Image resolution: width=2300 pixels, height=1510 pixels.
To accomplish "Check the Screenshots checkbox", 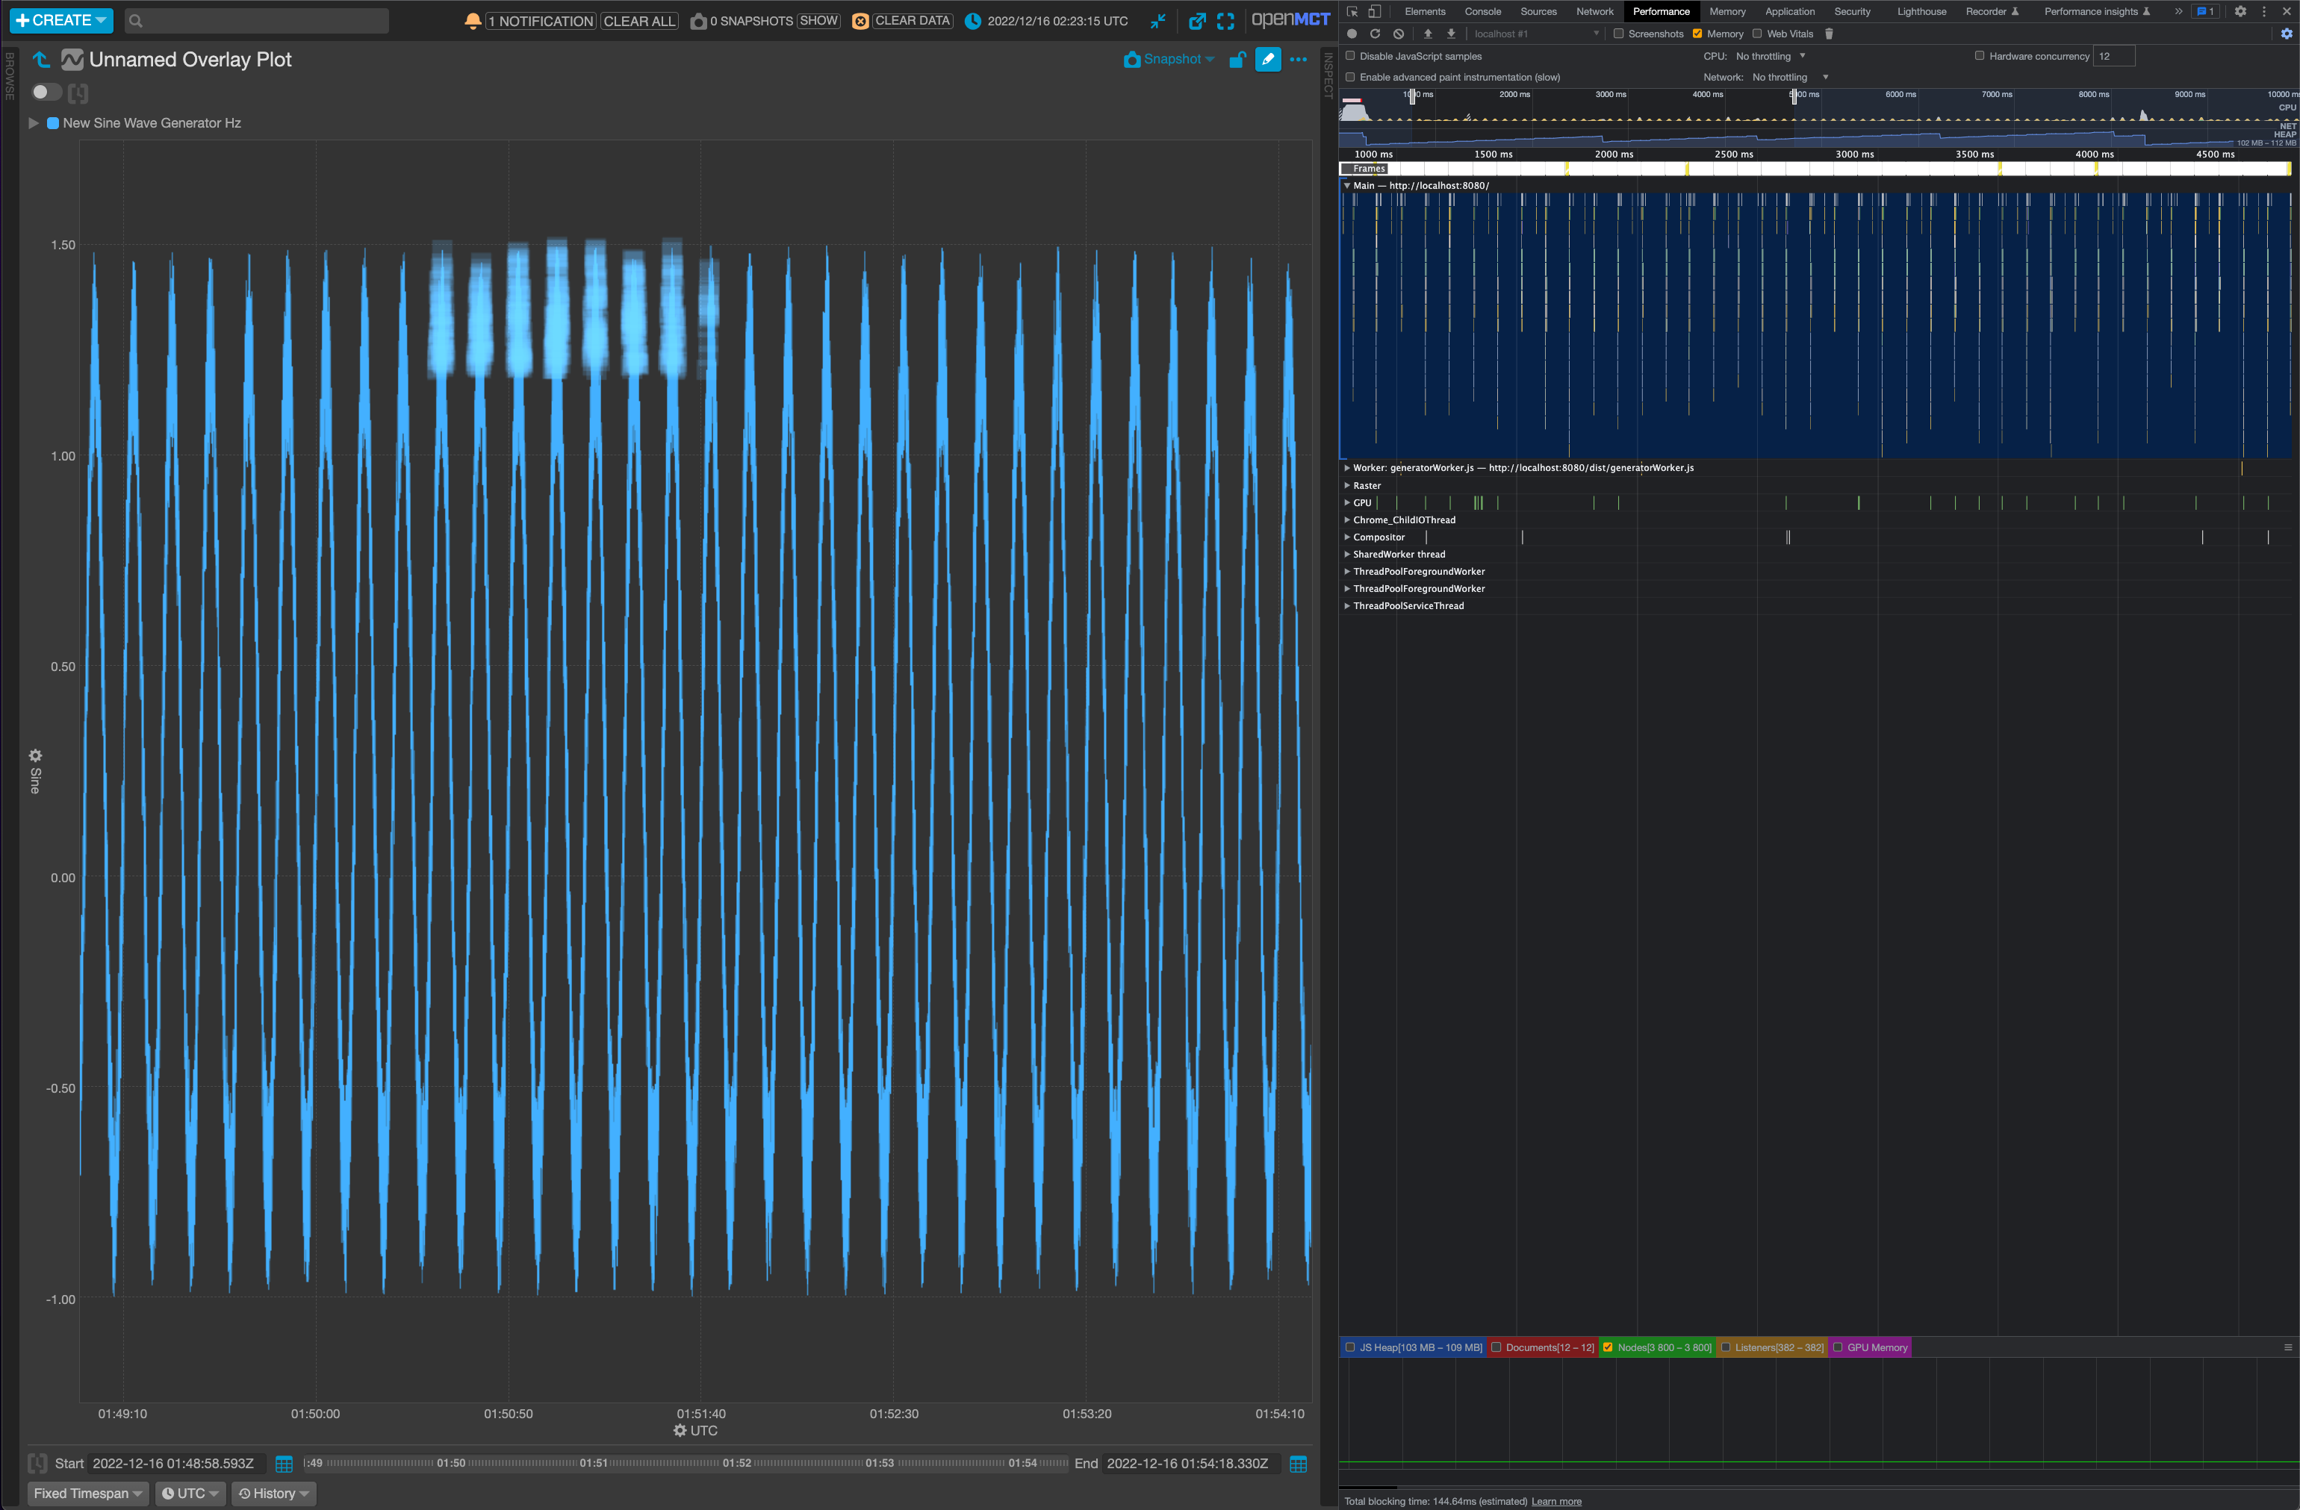I will (1617, 34).
